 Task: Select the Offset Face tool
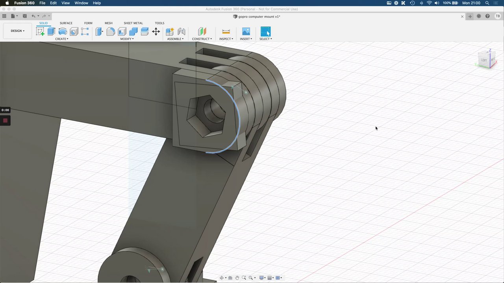click(x=145, y=32)
